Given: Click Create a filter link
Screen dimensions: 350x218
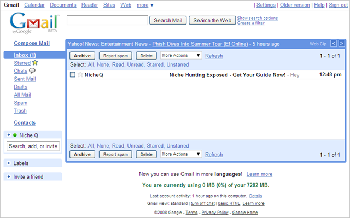Looking at the screenshot, I should (250, 23).
